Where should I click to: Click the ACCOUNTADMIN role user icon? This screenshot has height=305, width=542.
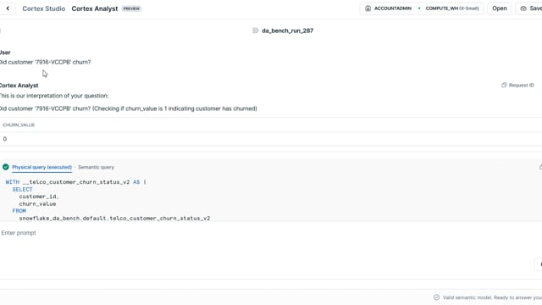368,8
